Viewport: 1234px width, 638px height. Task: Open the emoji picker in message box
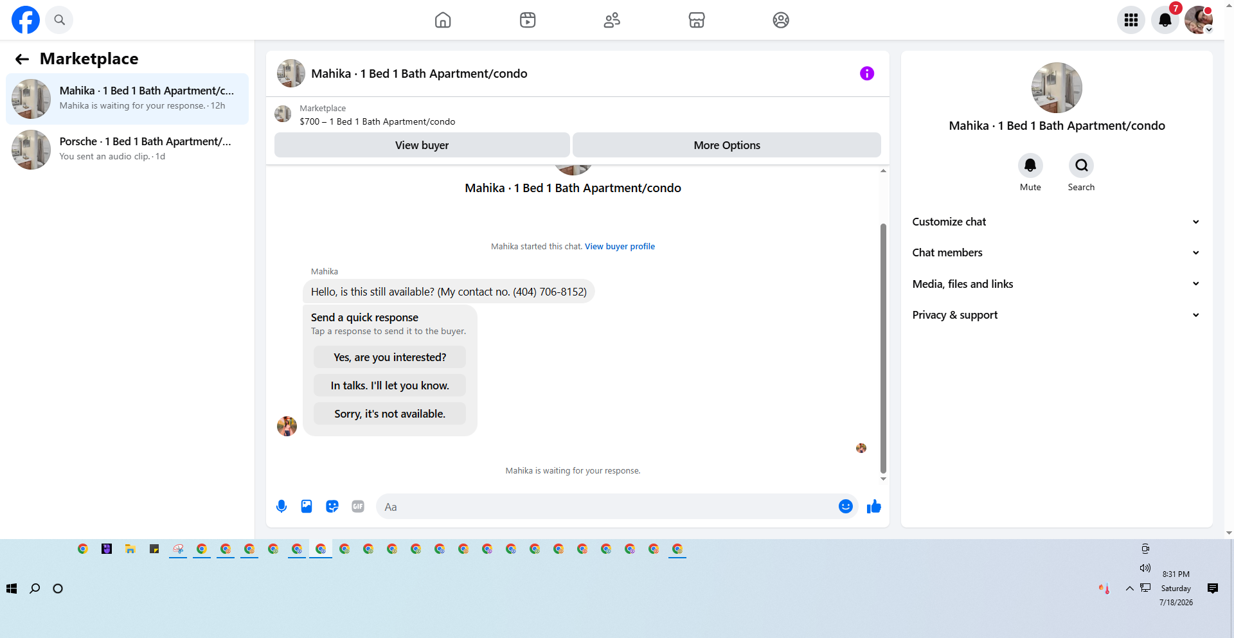[846, 506]
